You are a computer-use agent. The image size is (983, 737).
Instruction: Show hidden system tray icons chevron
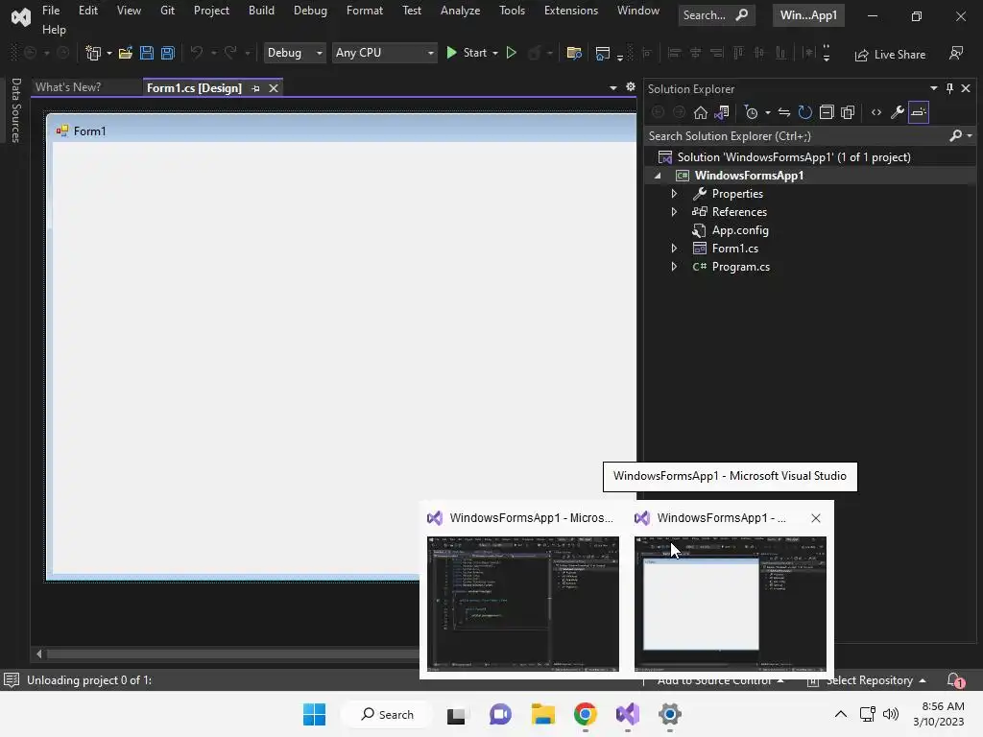point(841,714)
